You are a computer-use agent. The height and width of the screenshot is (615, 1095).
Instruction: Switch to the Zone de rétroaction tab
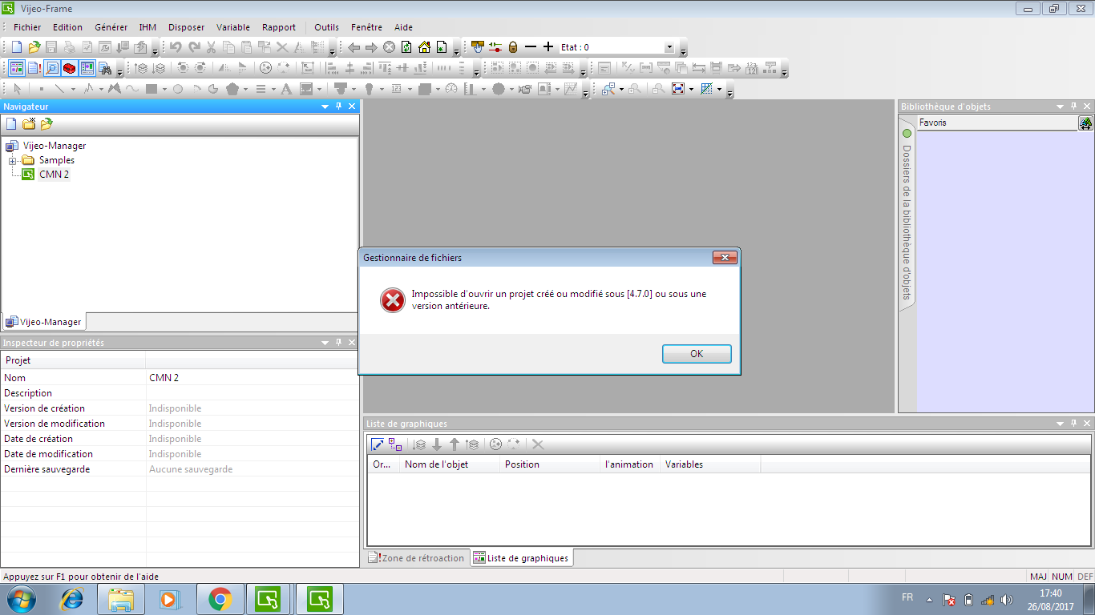(417, 558)
